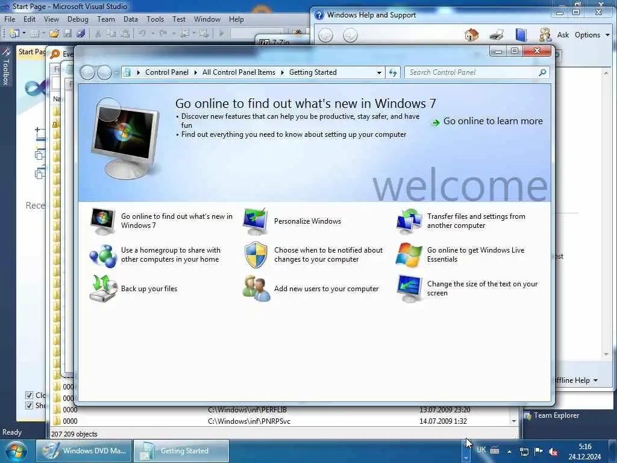
Task: Click Getting Started taskbar button
Action: point(181,451)
